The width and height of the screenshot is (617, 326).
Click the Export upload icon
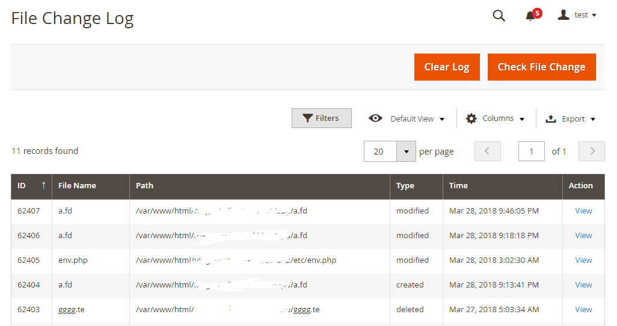[551, 119]
